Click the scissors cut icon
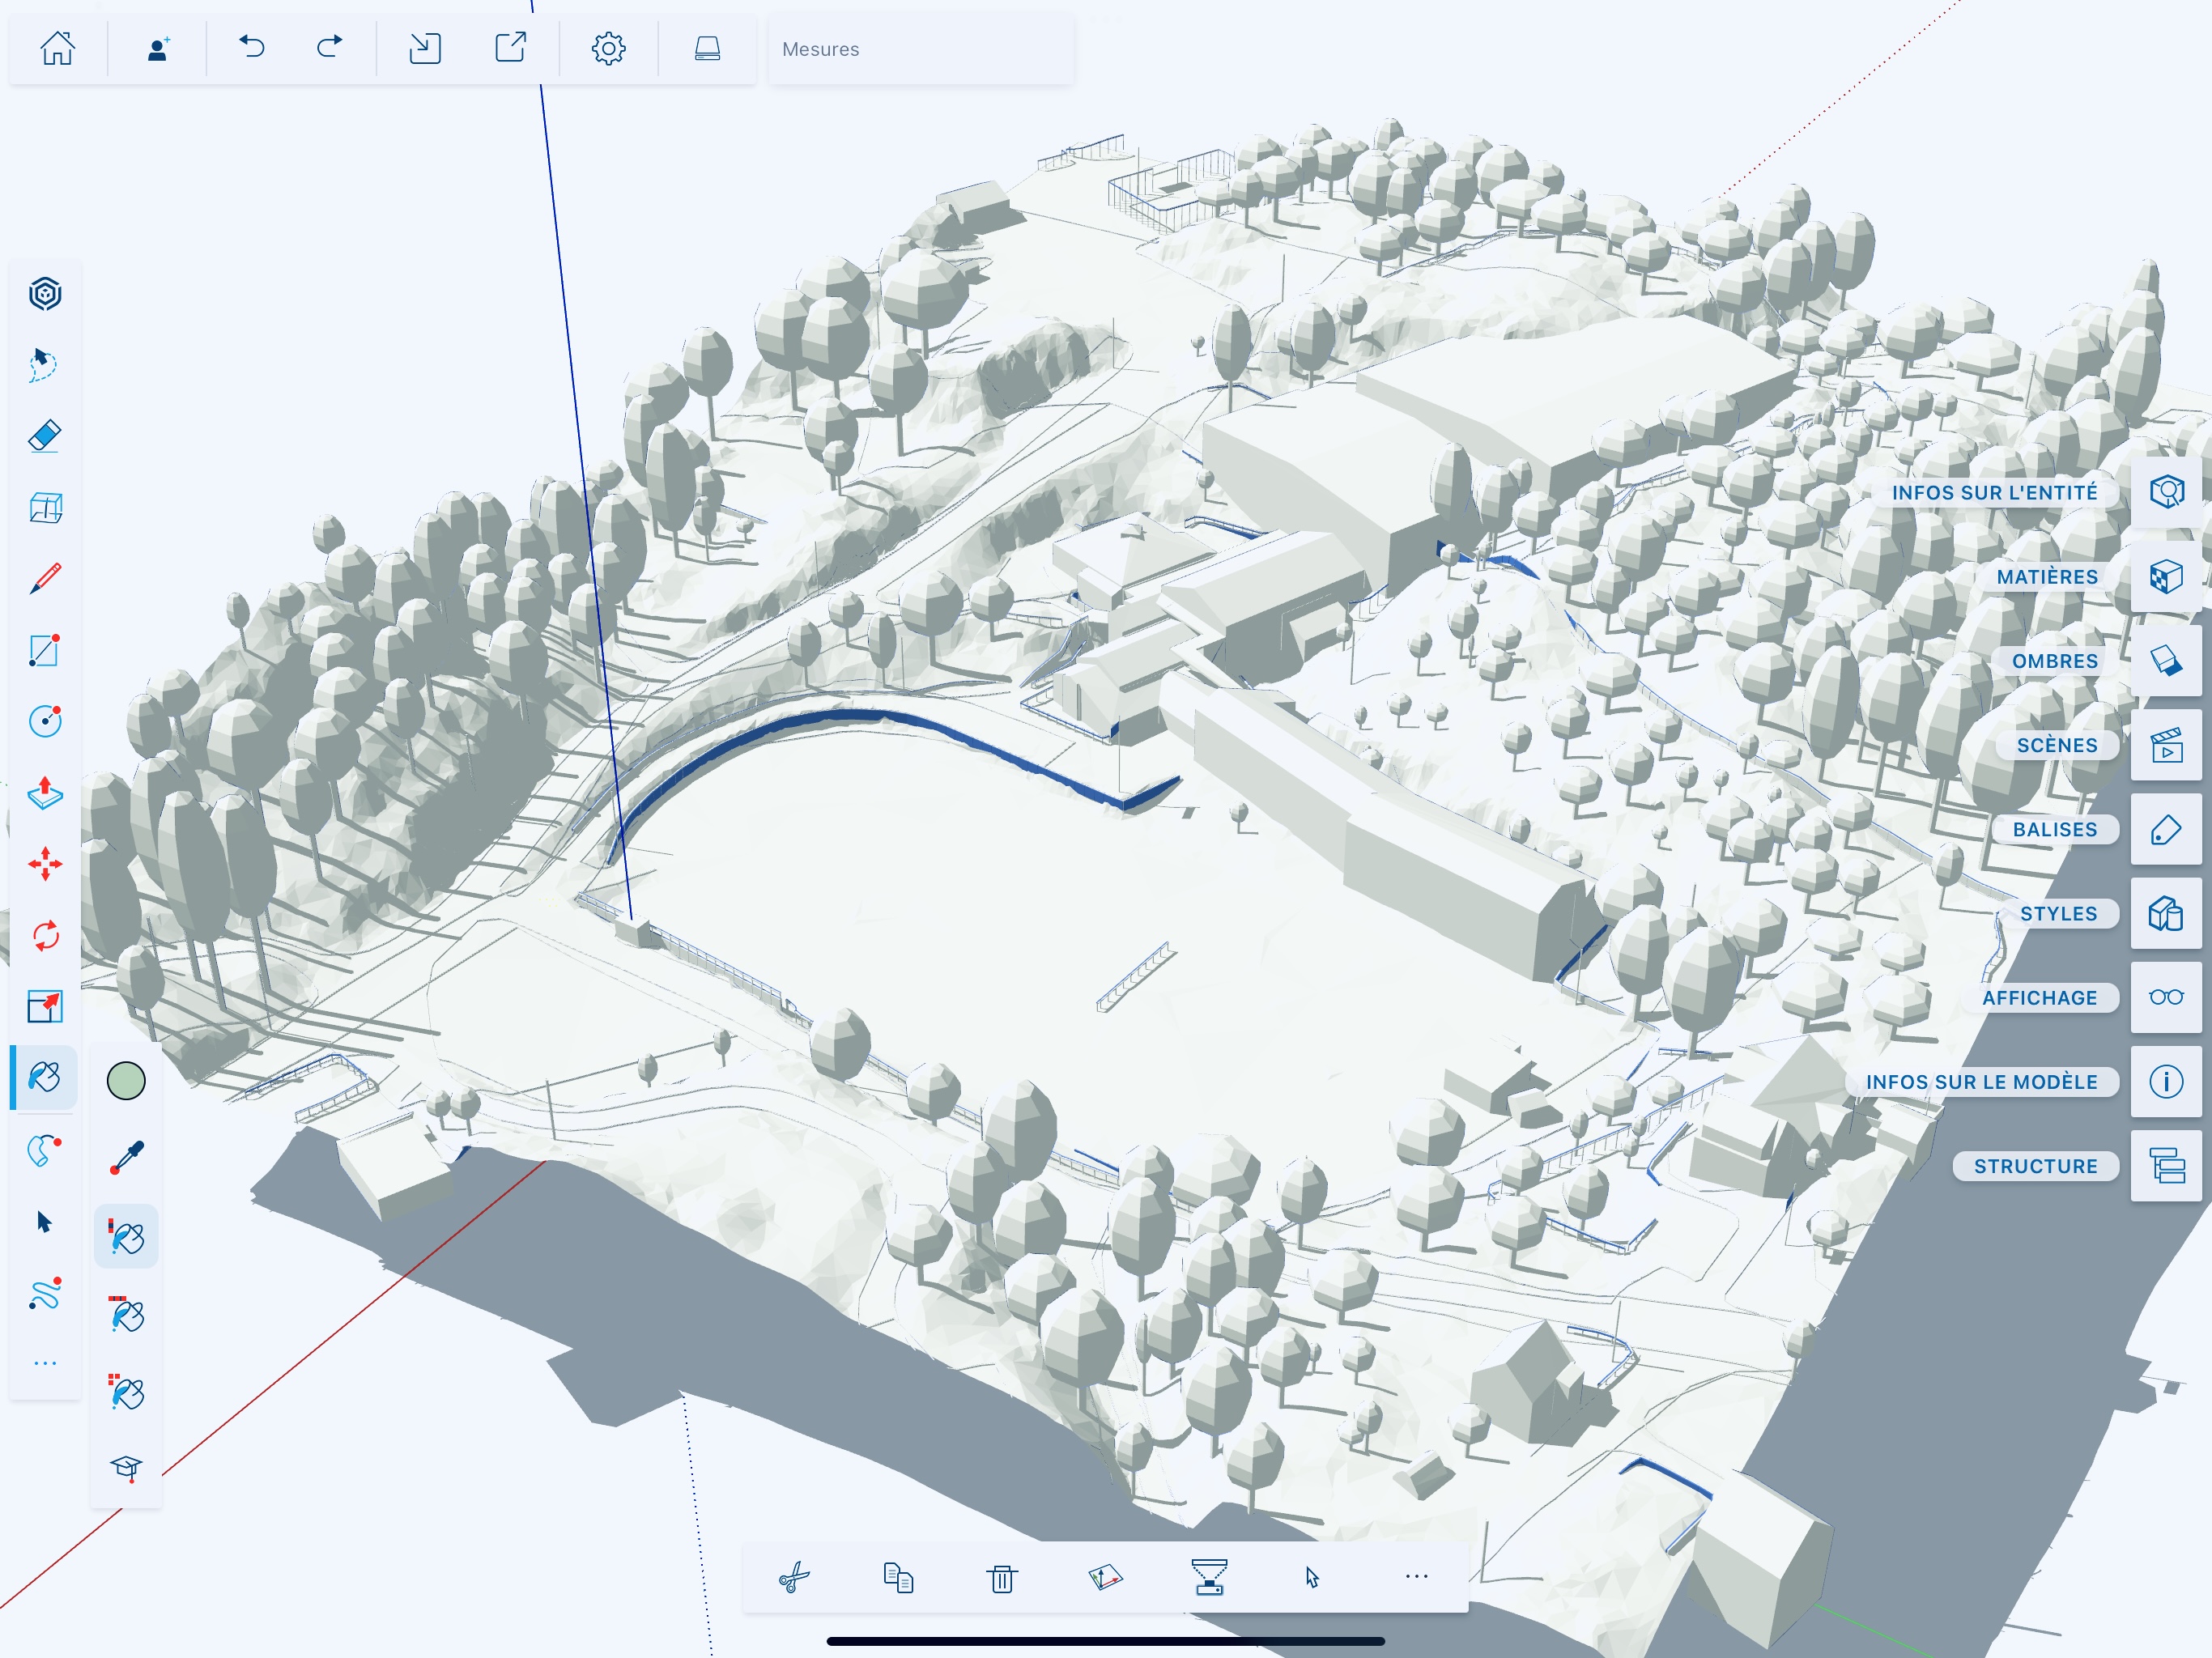The height and width of the screenshot is (1658, 2212). (794, 1578)
